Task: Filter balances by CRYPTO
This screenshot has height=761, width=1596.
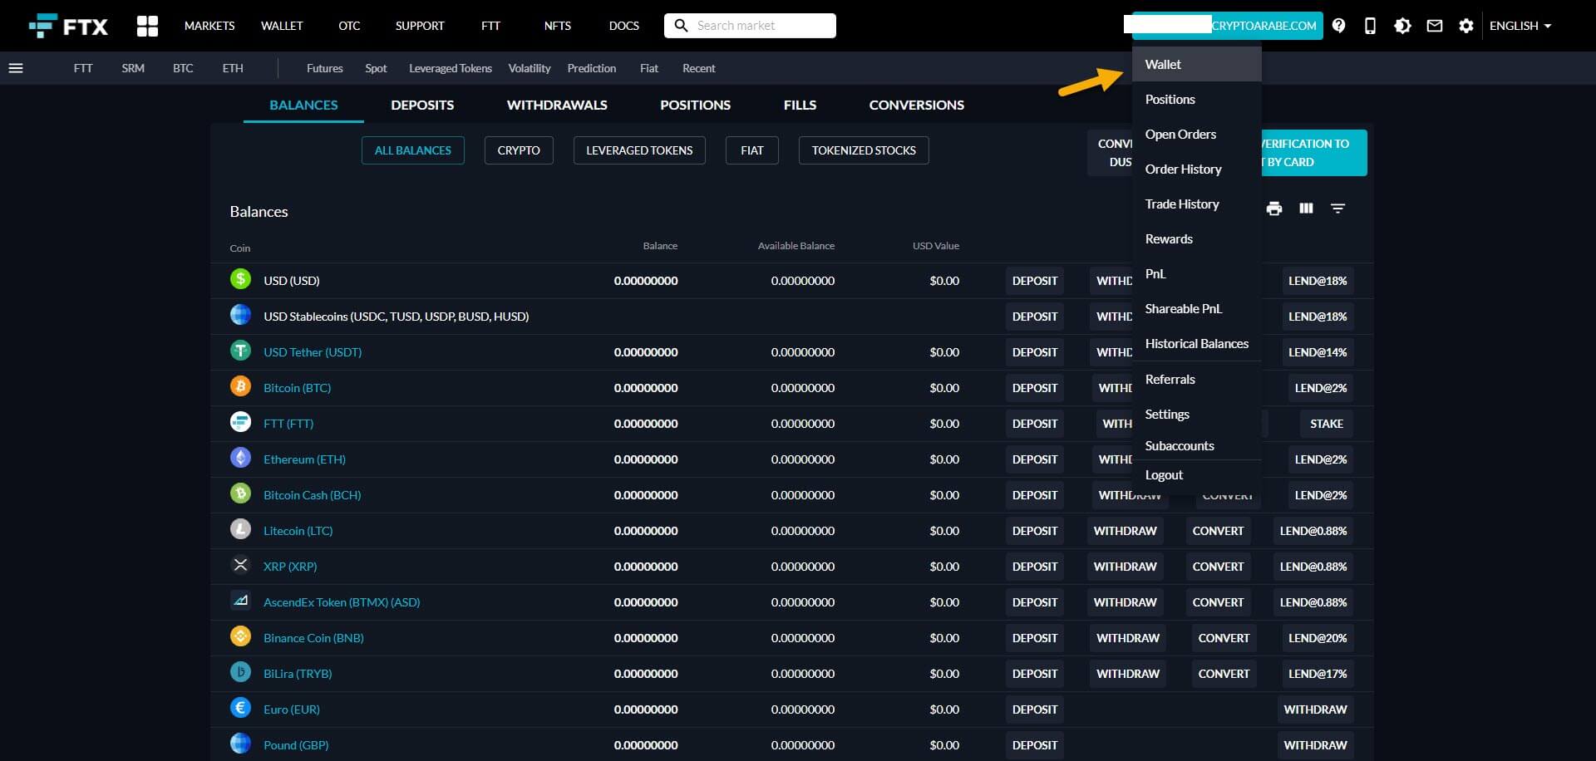Action: (x=519, y=150)
